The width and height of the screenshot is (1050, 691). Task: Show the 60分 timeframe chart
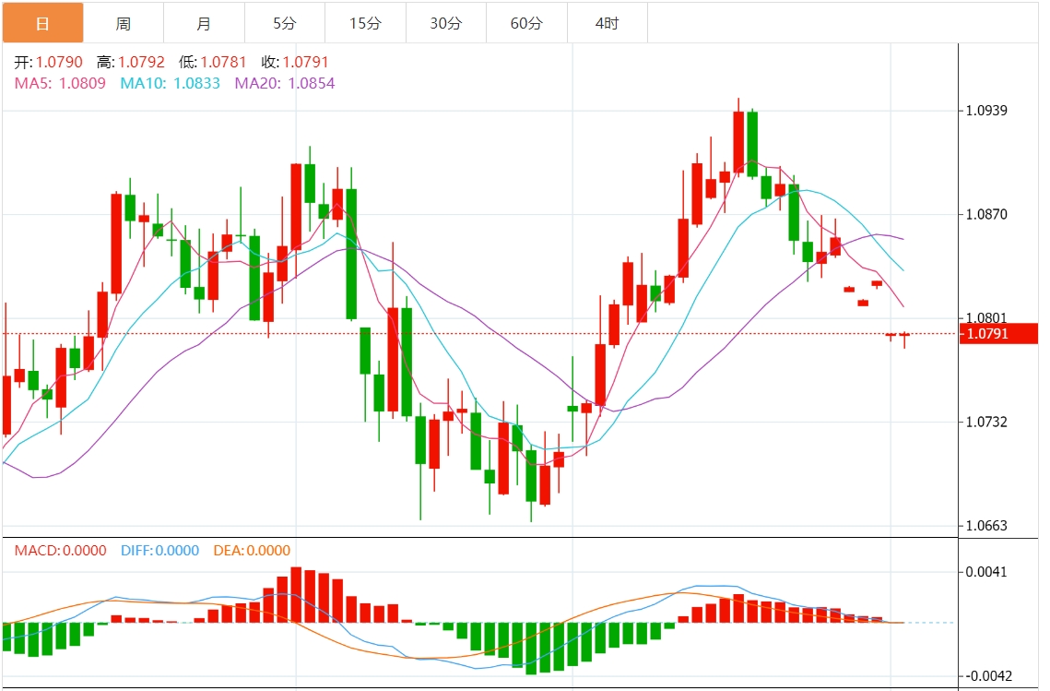click(x=526, y=23)
